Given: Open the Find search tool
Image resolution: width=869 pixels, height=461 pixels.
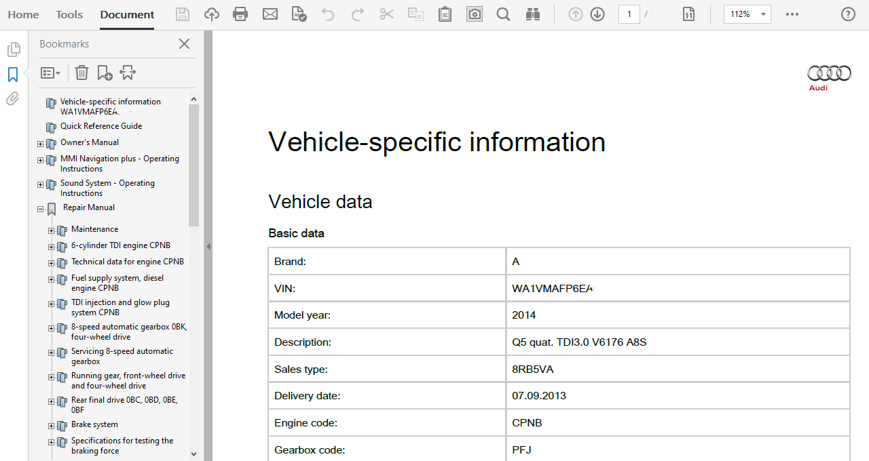Looking at the screenshot, I should (x=503, y=14).
